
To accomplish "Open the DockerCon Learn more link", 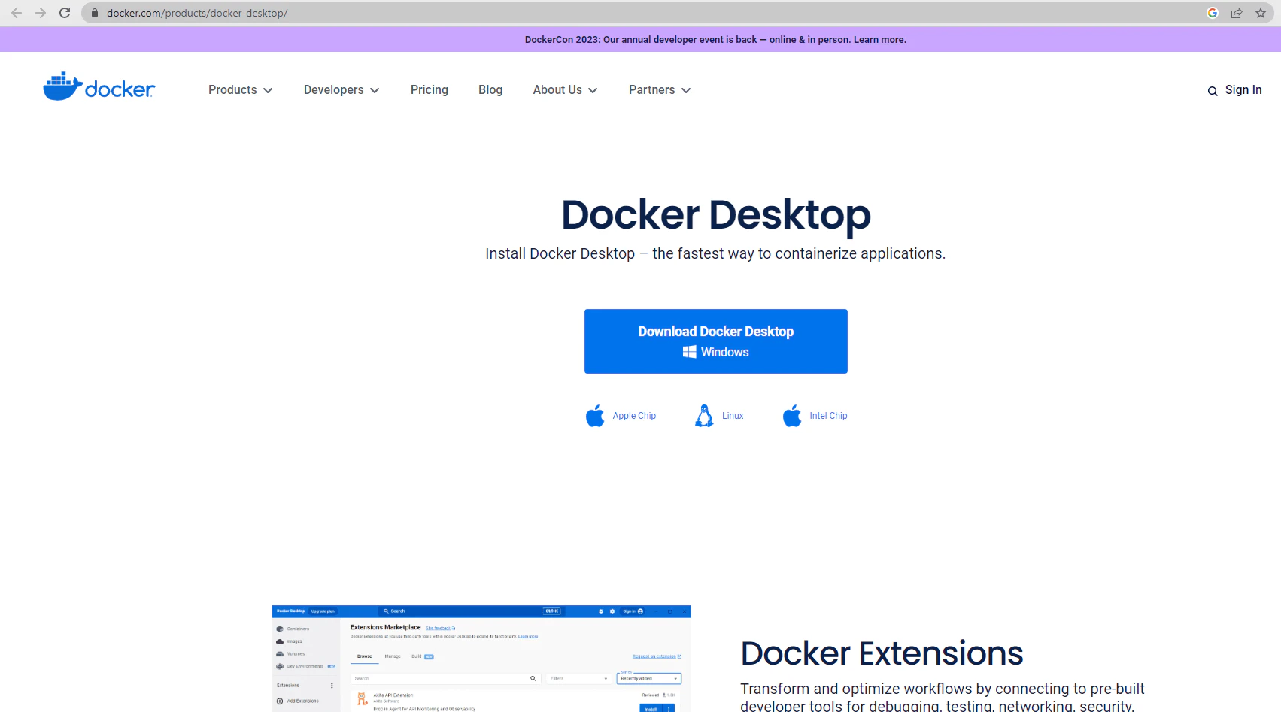I will [878, 39].
